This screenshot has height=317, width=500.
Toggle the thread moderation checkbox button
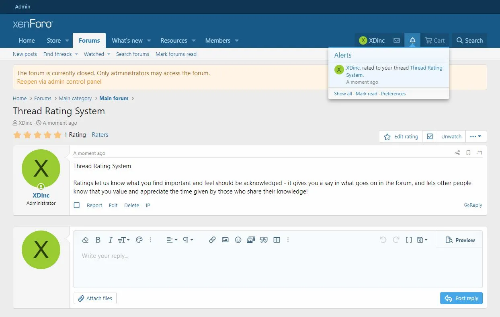point(430,136)
